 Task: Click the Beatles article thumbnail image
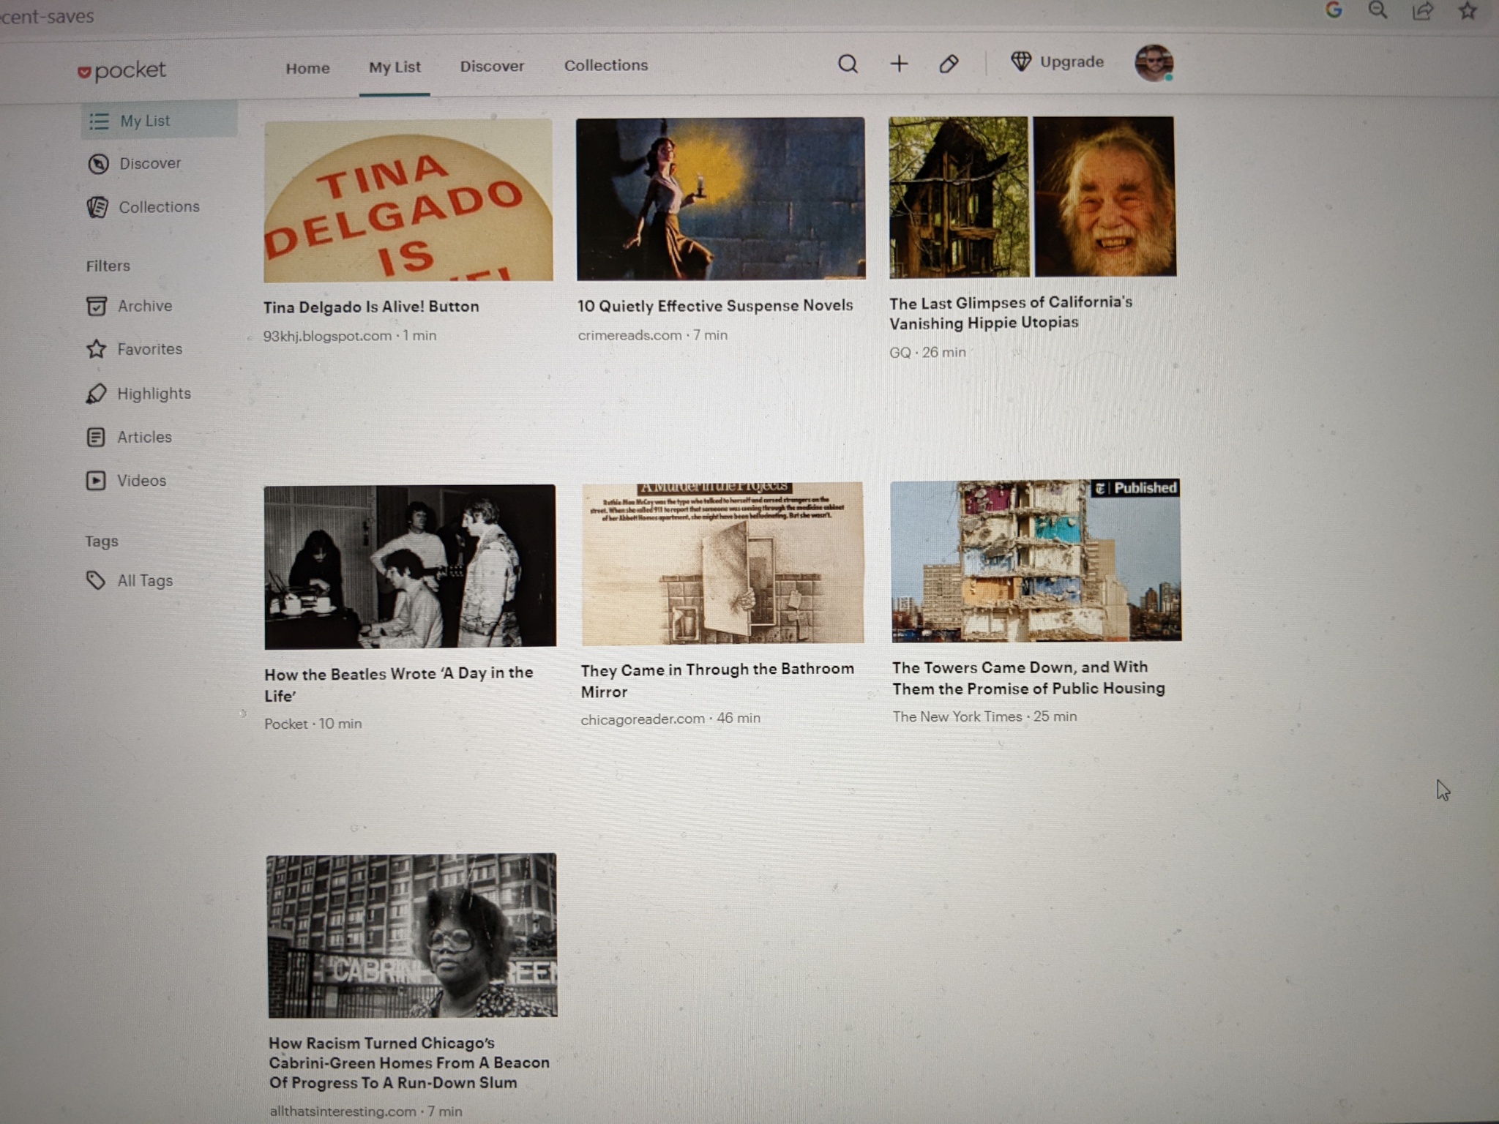point(410,566)
